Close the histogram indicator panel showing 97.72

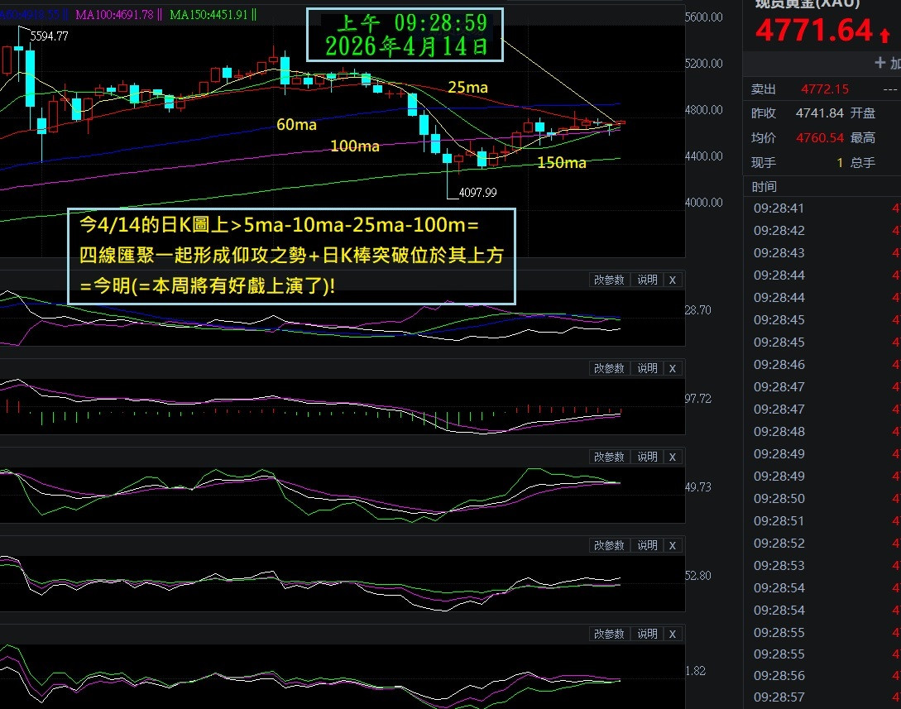(672, 369)
